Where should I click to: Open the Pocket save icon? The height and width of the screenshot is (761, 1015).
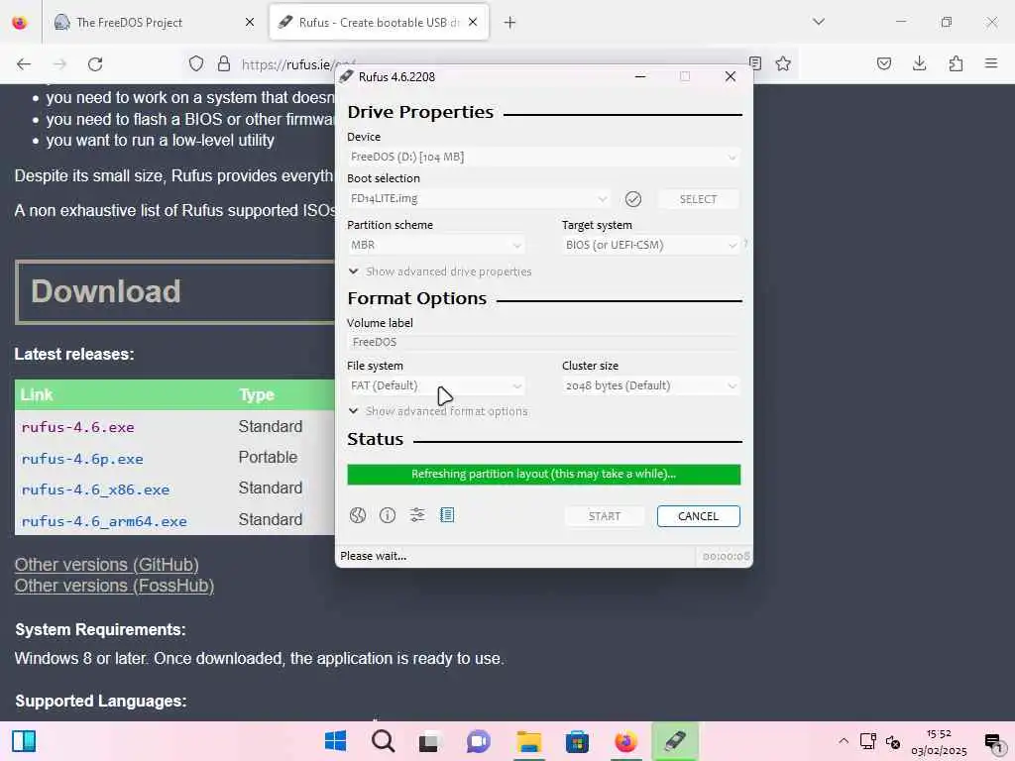tap(884, 63)
